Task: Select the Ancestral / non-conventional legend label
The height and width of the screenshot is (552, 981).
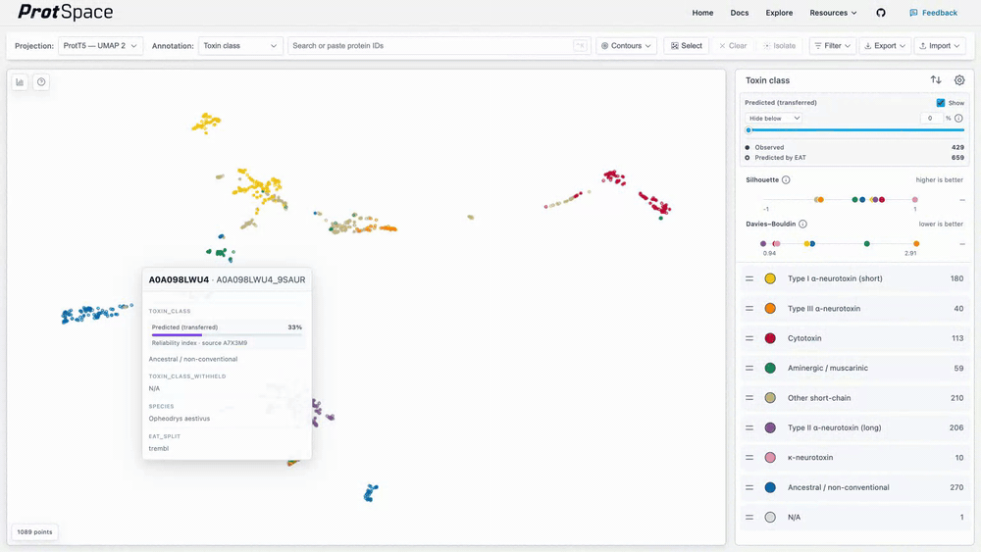Action: pyautogui.click(x=839, y=487)
